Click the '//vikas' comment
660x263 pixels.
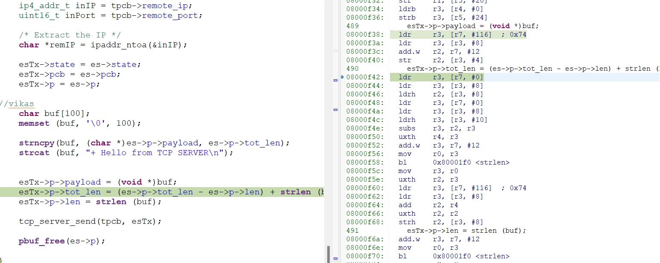point(17,104)
